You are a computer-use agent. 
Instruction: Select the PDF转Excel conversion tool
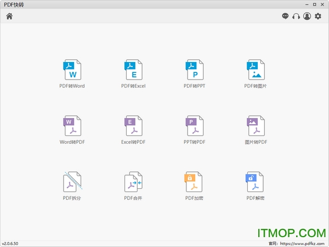(x=133, y=70)
